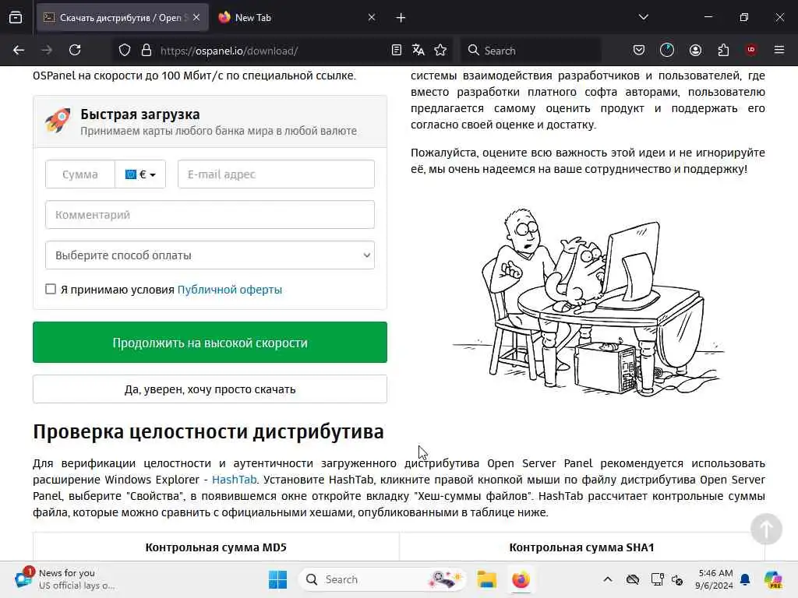The width and height of the screenshot is (798, 598).
Task: Bookmark this page with the star icon
Action: click(440, 50)
